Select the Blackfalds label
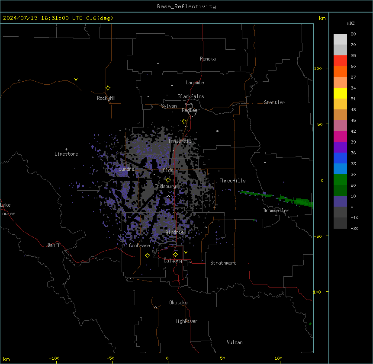Viewport: 373px width, 364px height. (x=191, y=96)
